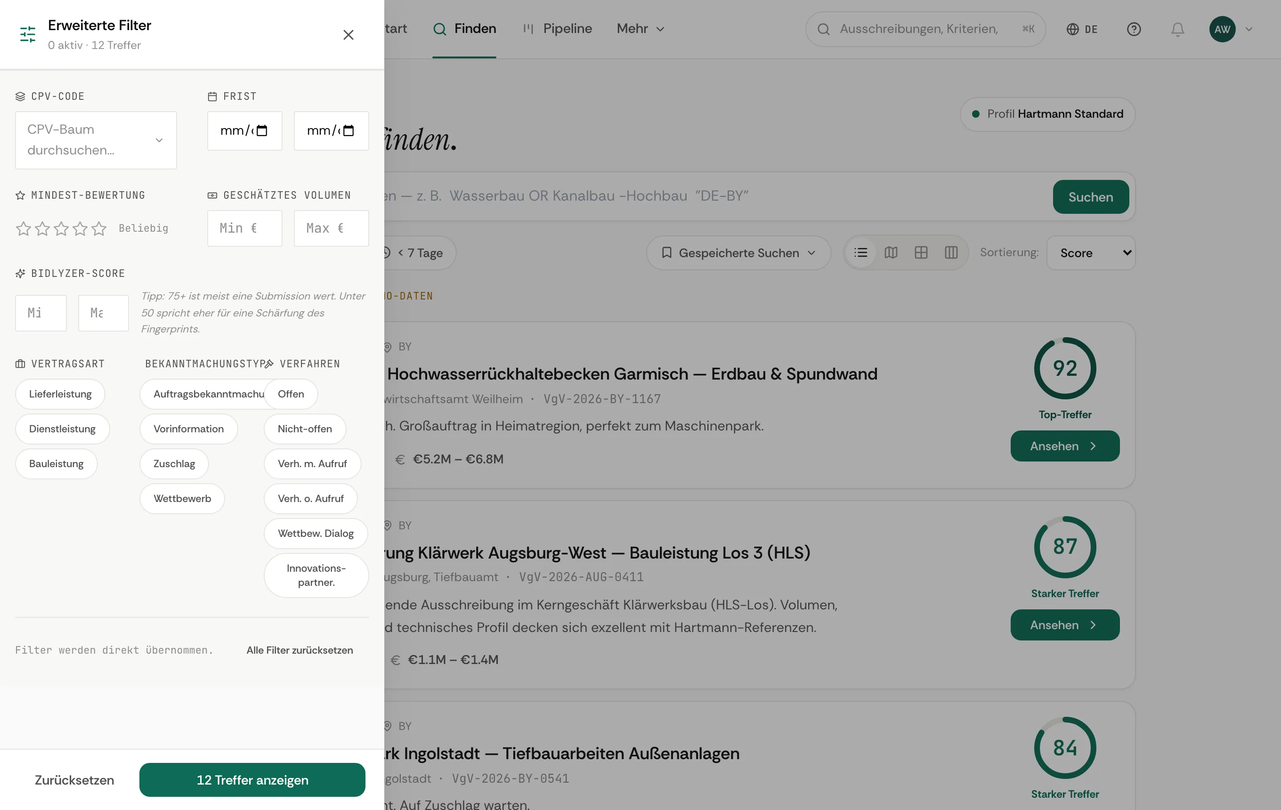Click Alle Filter zurücksetzen link

click(x=300, y=650)
